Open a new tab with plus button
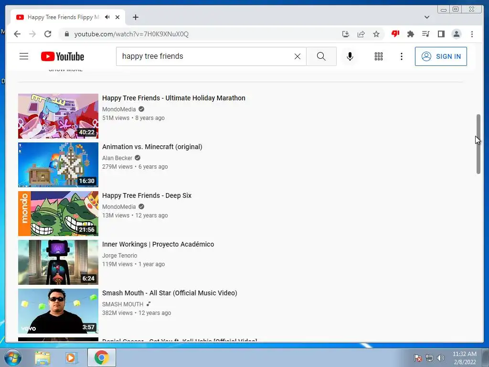The image size is (489, 367). tap(135, 17)
